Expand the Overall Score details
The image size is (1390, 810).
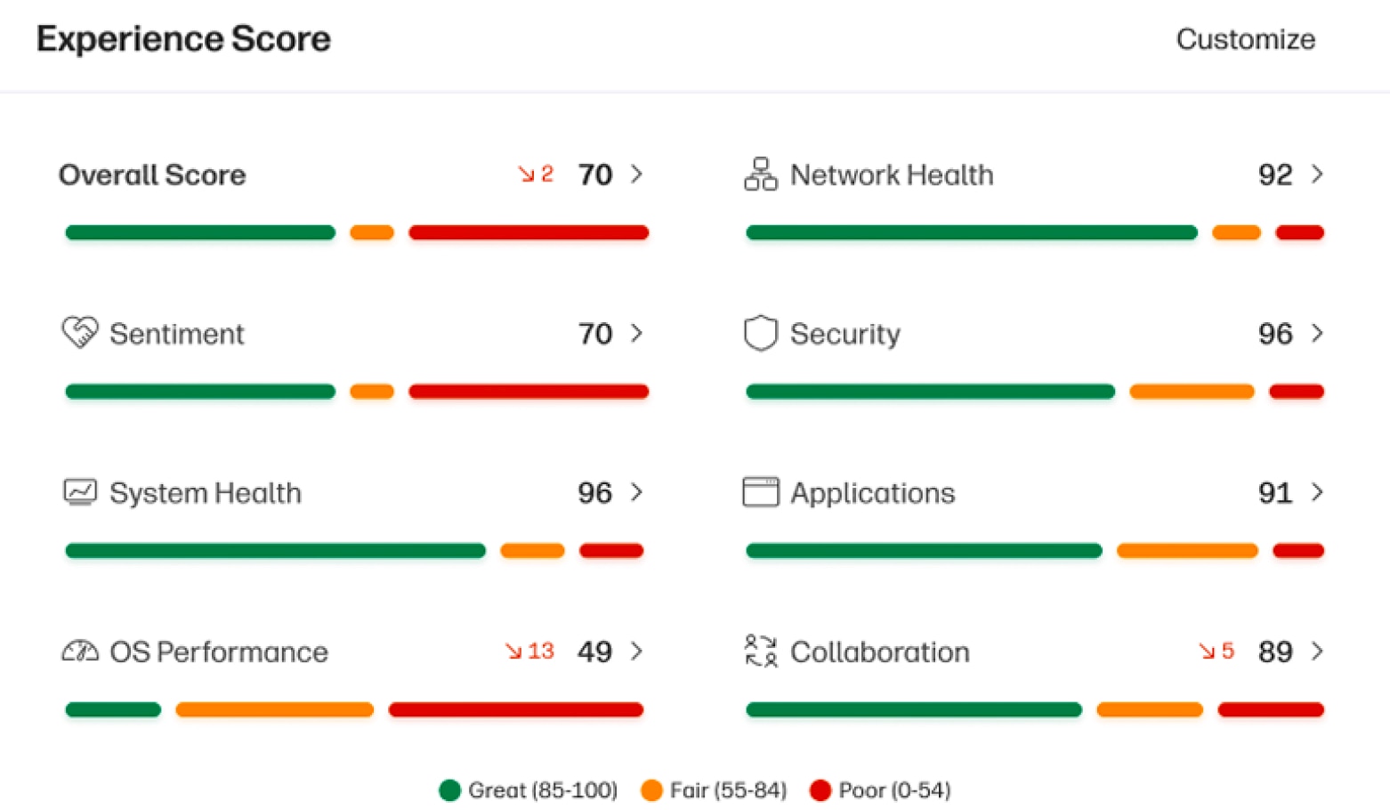tap(637, 174)
